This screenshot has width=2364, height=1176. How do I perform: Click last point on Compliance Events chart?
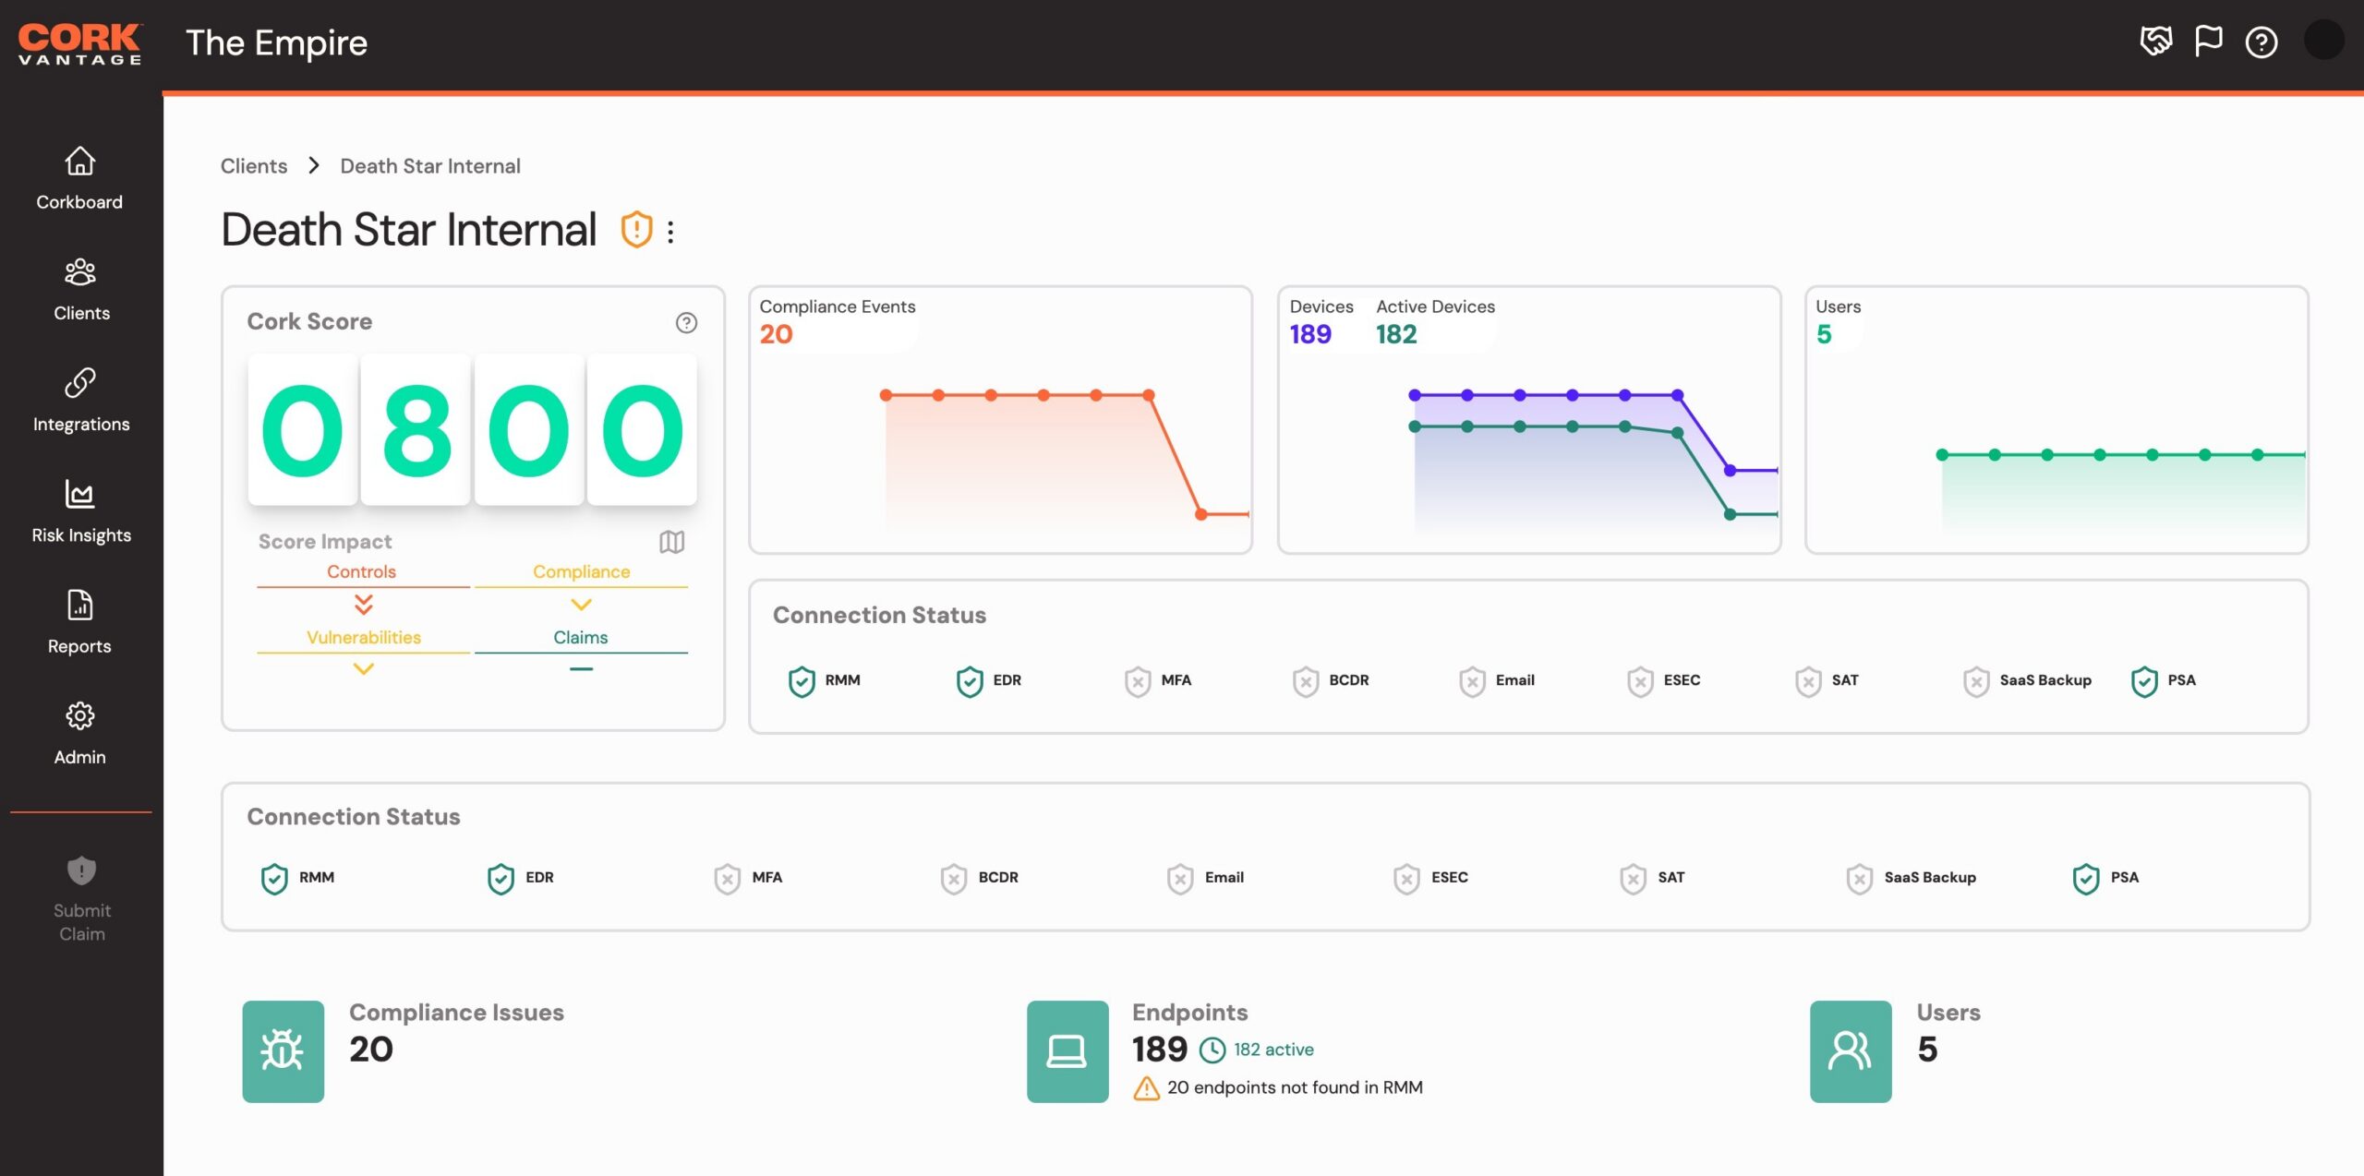1200,514
